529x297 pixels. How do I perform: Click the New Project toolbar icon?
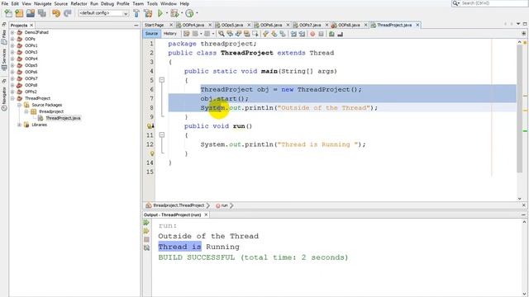pyautogui.click(x=19, y=13)
